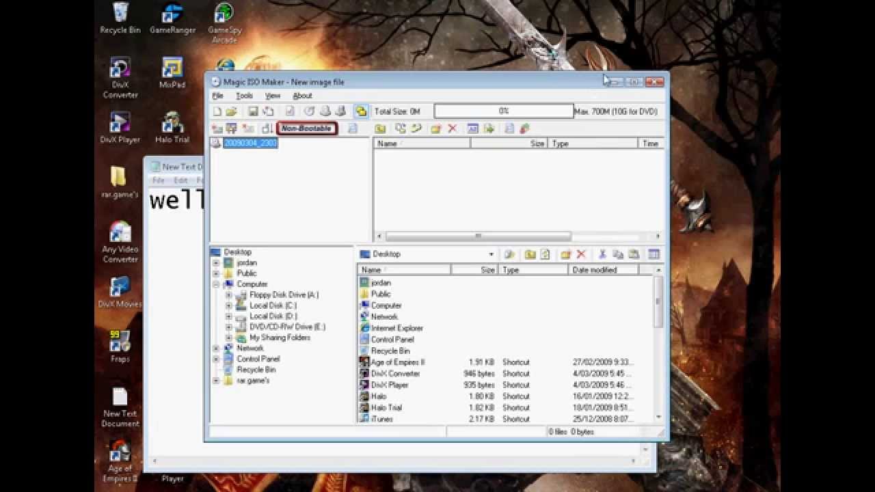The height and width of the screenshot is (492, 875).
Task: Click the printer-shaped burn icon in top toolbar
Action: tap(325, 111)
